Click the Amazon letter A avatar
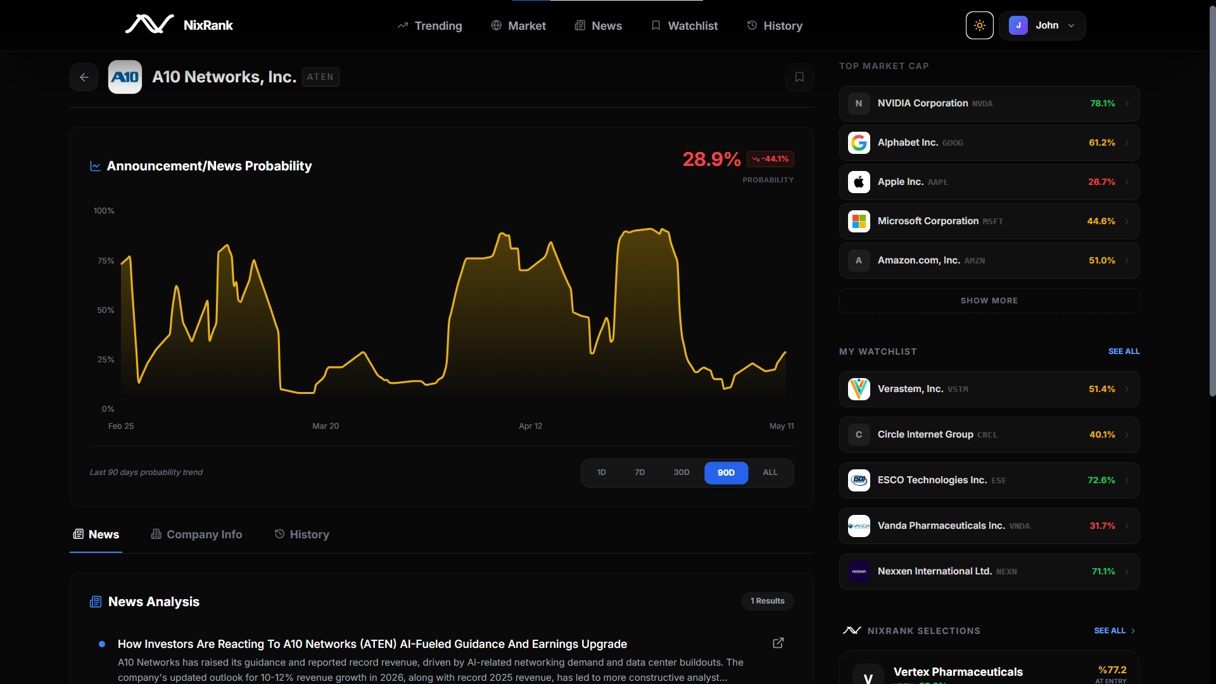The width and height of the screenshot is (1216, 684). pos(859,260)
